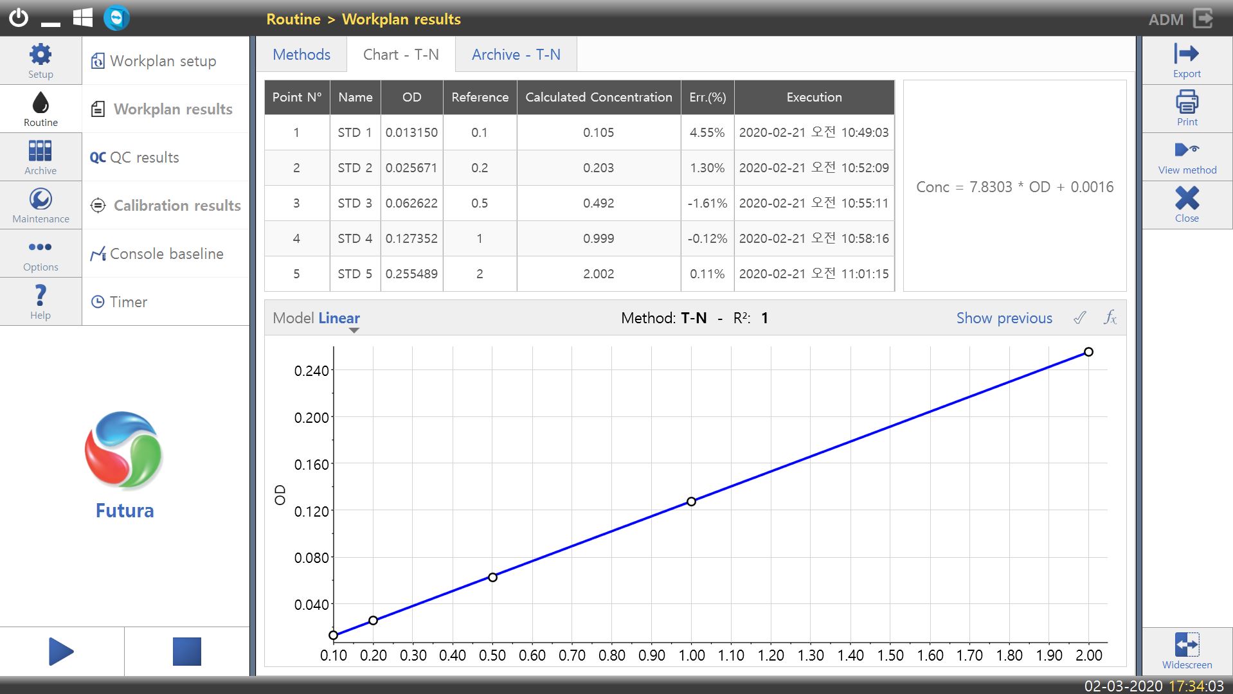Select the STD 5 row name
The width and height of the screenshot is (1233, 694).
(x=355, y=274)
